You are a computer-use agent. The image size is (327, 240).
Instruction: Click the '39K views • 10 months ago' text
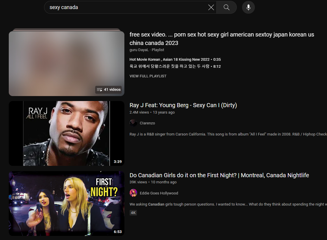click(153, 182)
